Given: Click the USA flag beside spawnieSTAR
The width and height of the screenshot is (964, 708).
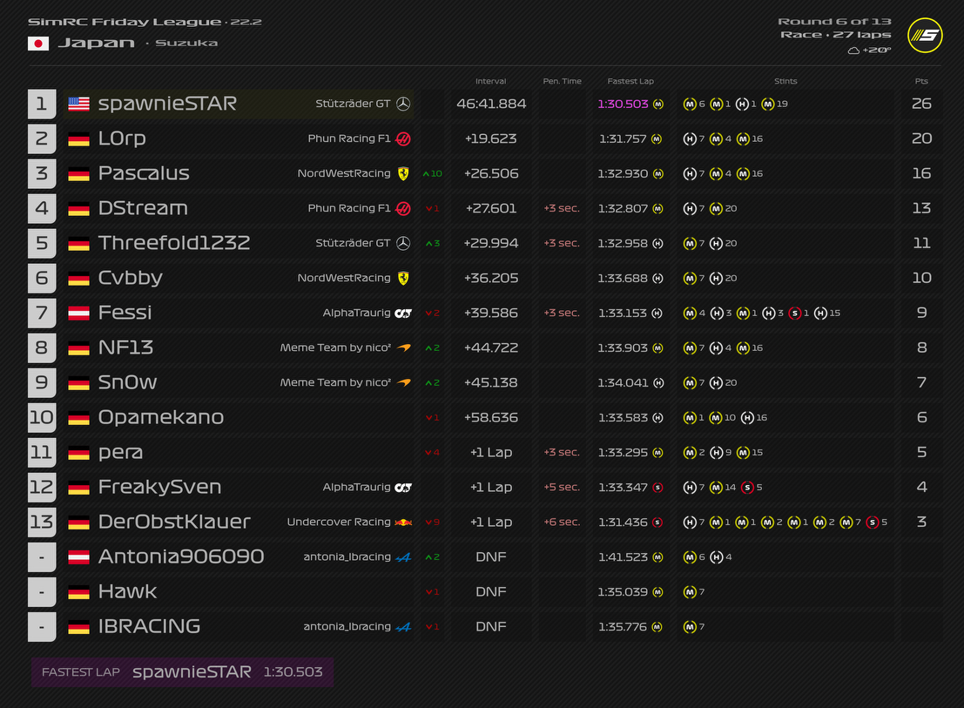Looking at the screenshot, I should click(x=78, y=104).
